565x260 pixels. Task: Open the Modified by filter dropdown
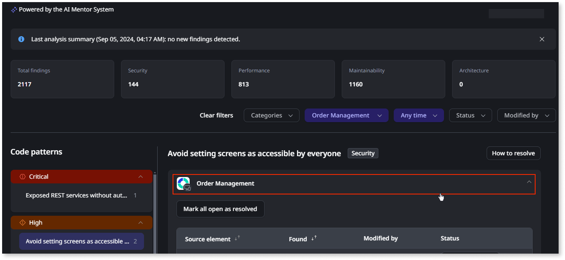tap(526, 115)
